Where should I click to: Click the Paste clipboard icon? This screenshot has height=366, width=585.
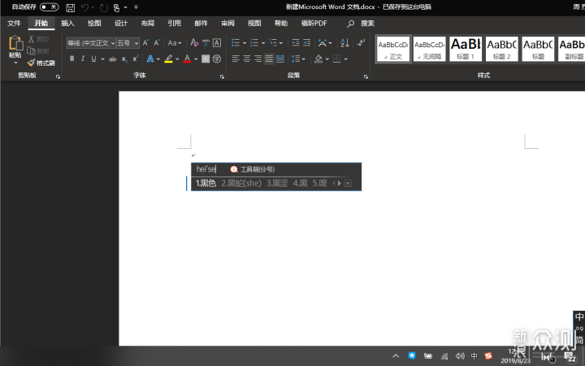point(15,42)
